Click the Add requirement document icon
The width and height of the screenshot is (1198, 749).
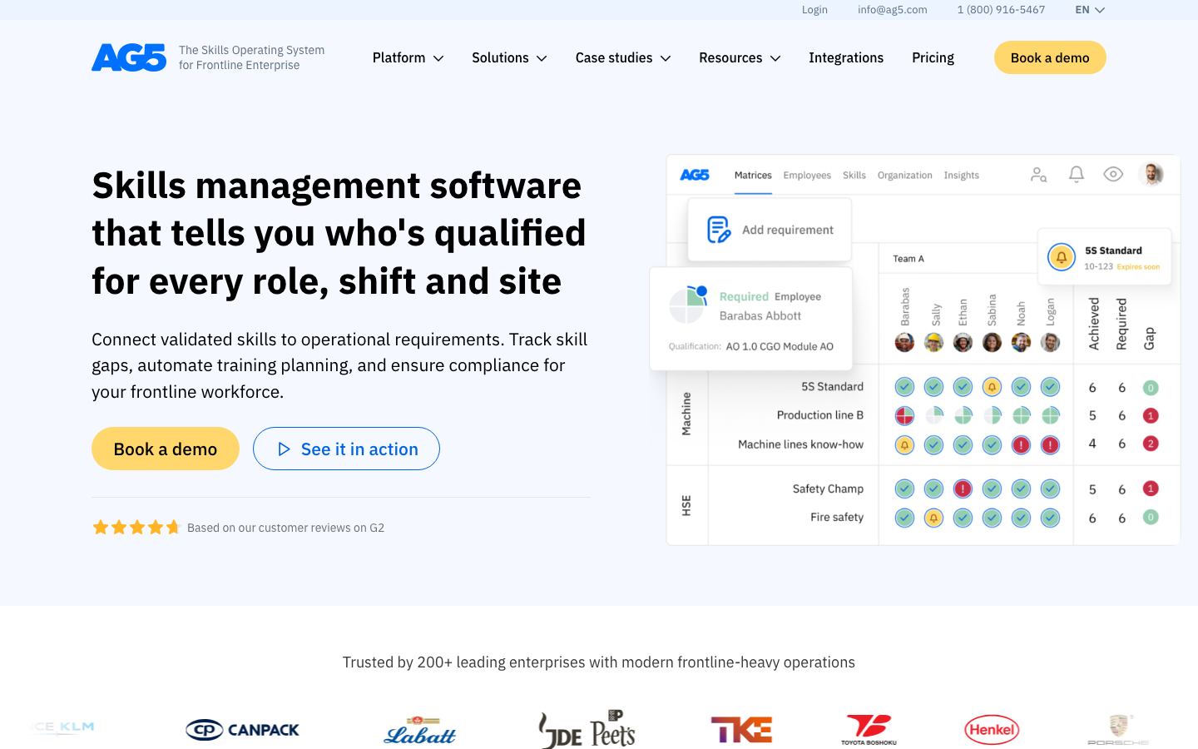coord(719,230)
